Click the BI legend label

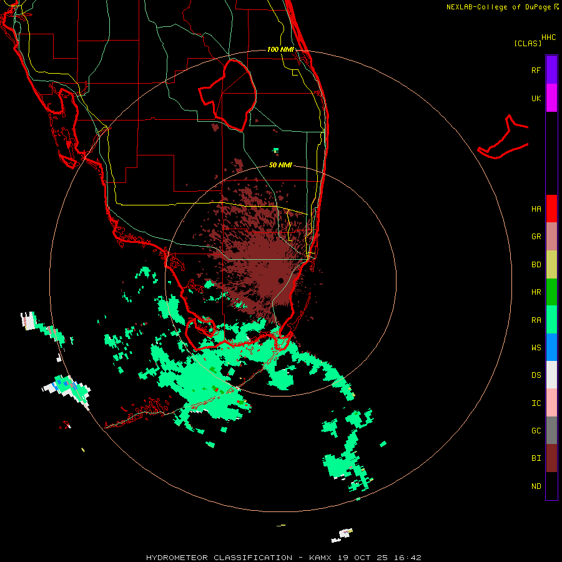[x=536, y=458]
